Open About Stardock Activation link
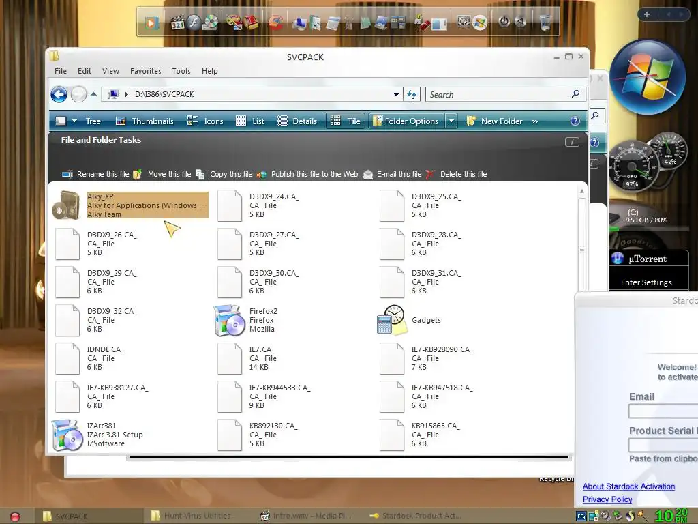Image resolution: width=698 pixels, height=524 pixels. [628, 486]
